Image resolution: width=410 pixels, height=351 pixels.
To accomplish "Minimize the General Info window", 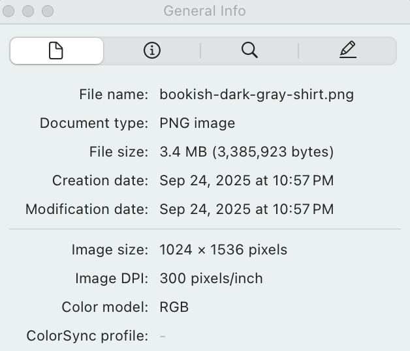I will pyautogui.click(x=29, y=11).
